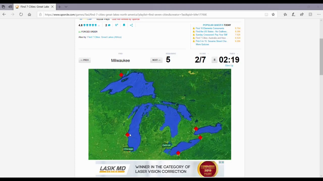Click Give Up link
323x181 pixels.
[229, 66]
